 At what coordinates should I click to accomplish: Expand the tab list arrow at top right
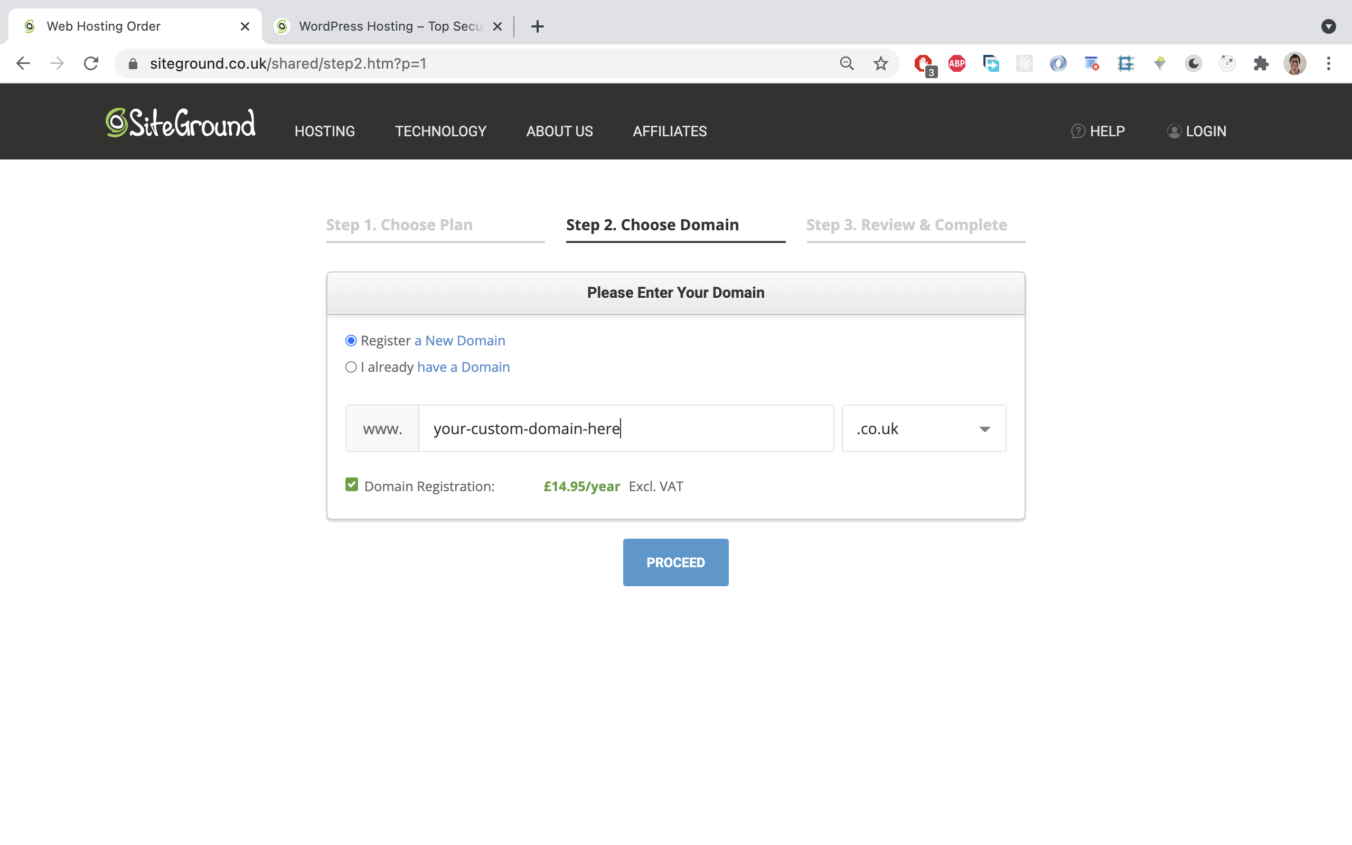tap(1329, 26)
